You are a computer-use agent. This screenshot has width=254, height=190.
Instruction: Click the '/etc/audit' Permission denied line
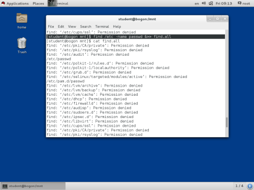88,54
